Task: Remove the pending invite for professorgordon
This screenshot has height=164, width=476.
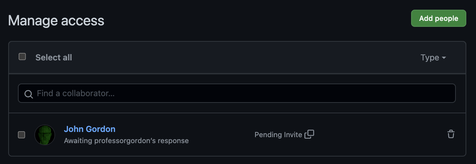Action: coord(451,134)
